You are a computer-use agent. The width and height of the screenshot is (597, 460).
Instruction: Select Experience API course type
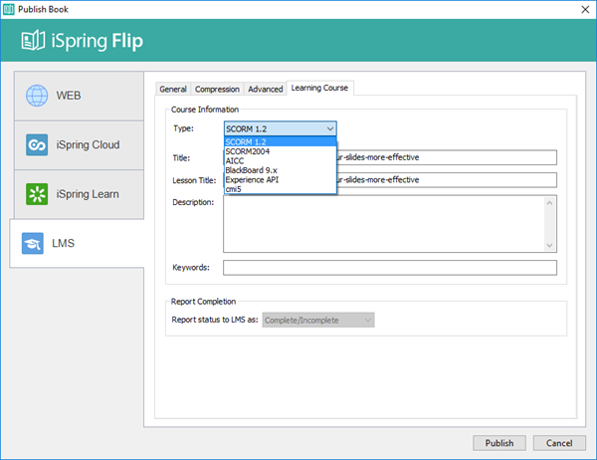[x=281, y=179]
